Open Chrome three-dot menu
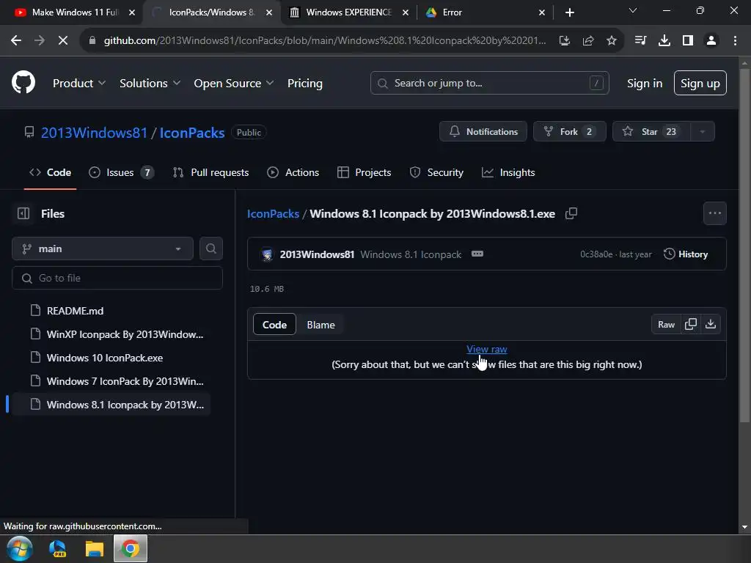This screenshot has width=751, height=563. 735,41
